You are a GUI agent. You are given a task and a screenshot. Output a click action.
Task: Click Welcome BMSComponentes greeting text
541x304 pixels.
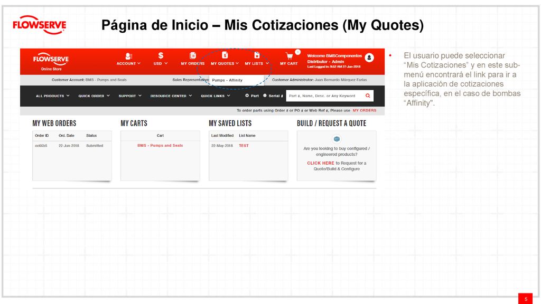(334, 56)
